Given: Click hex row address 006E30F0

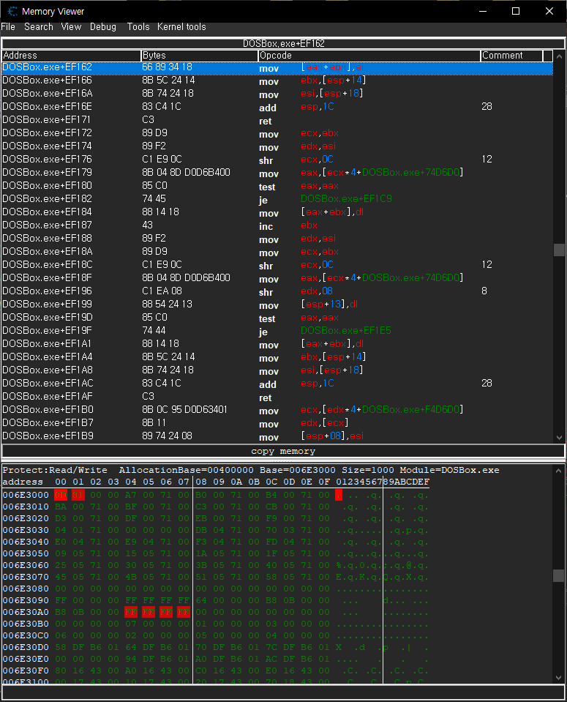Looking at the screenshot, I should point(26,671).
